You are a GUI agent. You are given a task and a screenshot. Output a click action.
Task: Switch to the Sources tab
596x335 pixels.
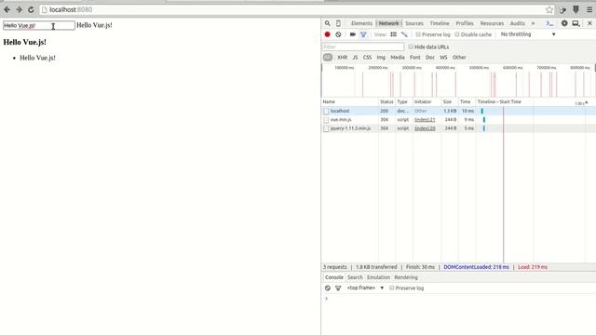pyautogui.click(x=413, y=23)
